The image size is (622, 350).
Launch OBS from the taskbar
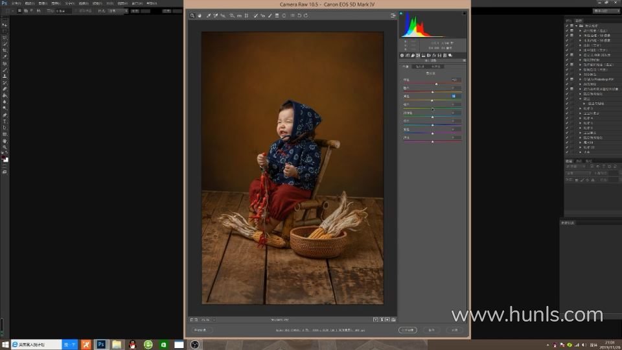click(195, 344)
